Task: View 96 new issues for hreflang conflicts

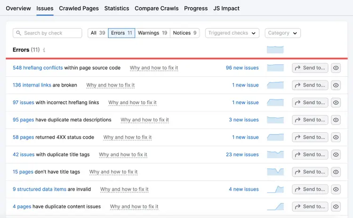Action: 242,68
